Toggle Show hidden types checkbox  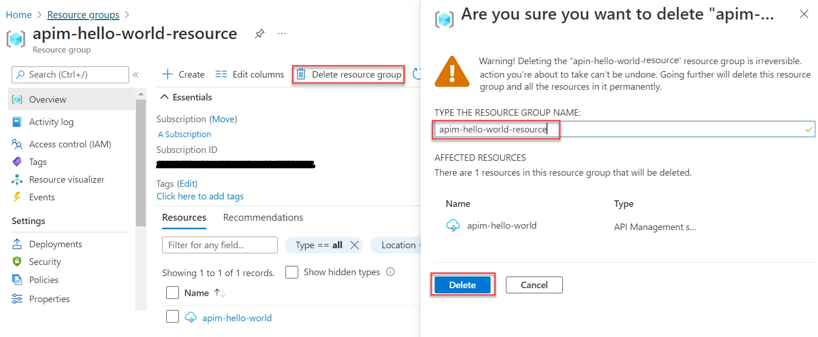point(292,272)
